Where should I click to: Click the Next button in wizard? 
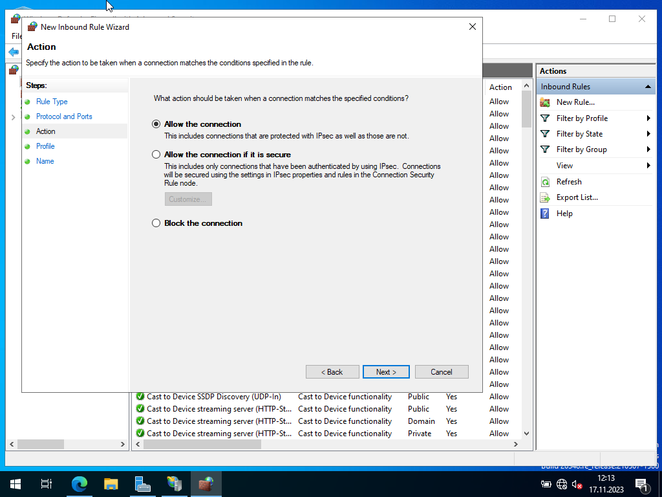click(x=386, y=372)
